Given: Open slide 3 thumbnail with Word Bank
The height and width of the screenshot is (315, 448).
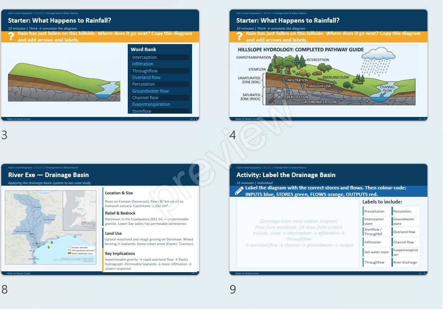Looking at the screenshot, I should [100, 65].
